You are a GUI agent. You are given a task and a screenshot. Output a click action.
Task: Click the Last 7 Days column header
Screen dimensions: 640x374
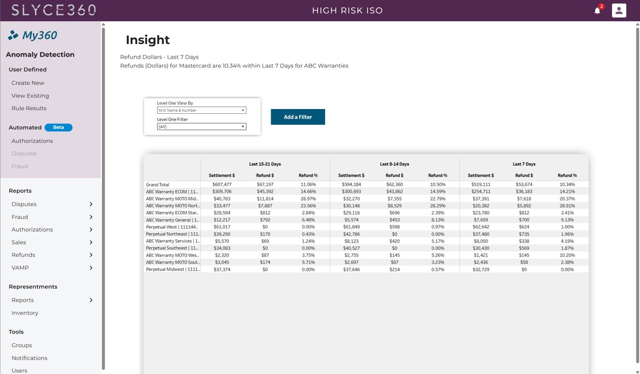pos(524,164)
